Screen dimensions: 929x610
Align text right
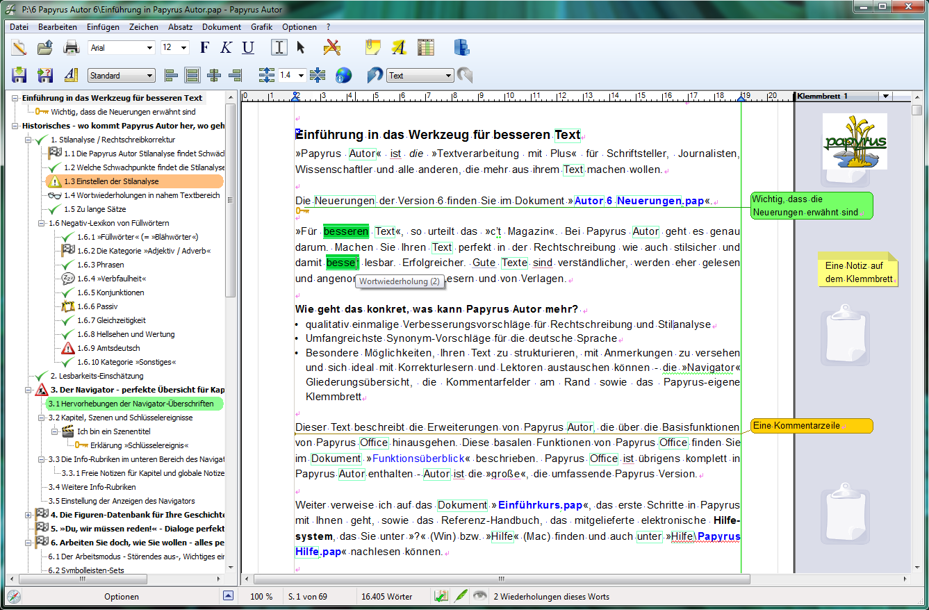click(x=235, y=75)
